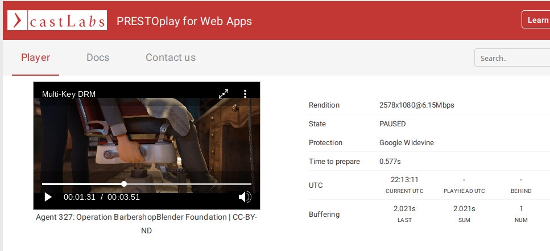Screen dimensions: 550x251
Task: Play the paused video
Action: pos(48,197)
